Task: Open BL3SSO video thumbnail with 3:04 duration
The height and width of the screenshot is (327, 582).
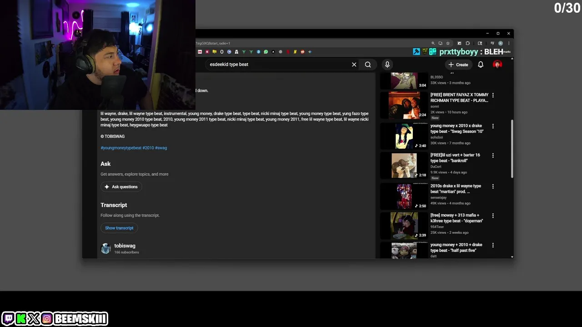Action: (x=404, y=80)
